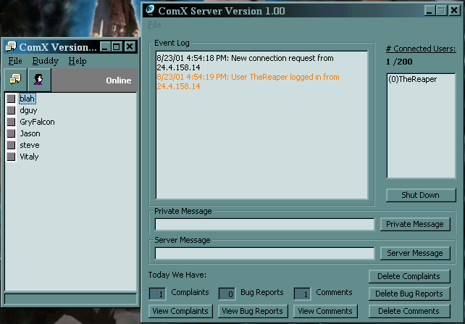The image size is (465, 324).
Task: Click the status icon beside Vitaly
Action: pyautogui.click(x=11, y=157)
